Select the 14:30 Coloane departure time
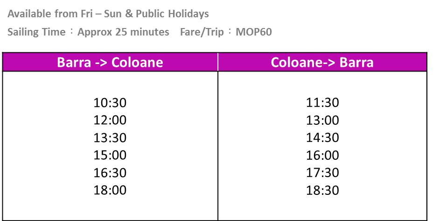 coord(322,137)
